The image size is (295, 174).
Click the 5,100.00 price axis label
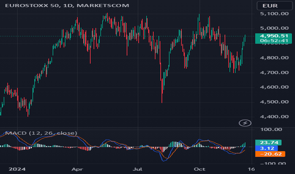274,14
